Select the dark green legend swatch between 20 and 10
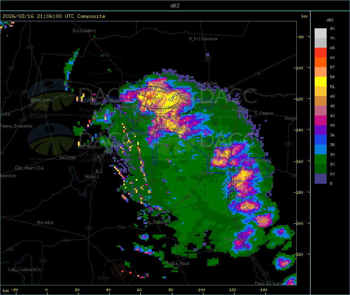Viewport: 350px width, 295px height. [x=320, y=169]
